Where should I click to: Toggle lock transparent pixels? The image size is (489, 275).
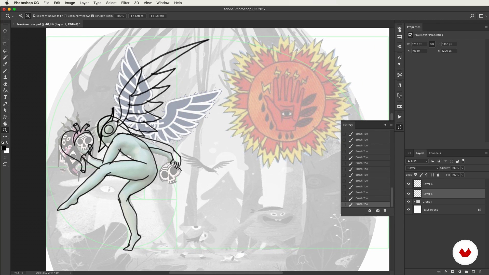point(415,175)
